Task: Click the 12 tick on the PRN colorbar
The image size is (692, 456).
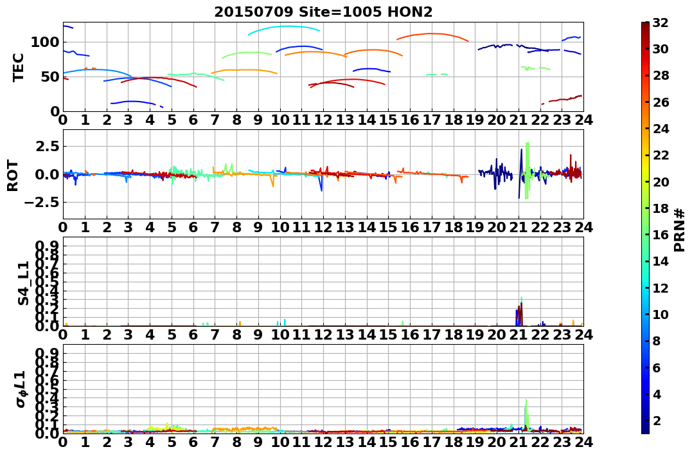Action: point(661,287)
